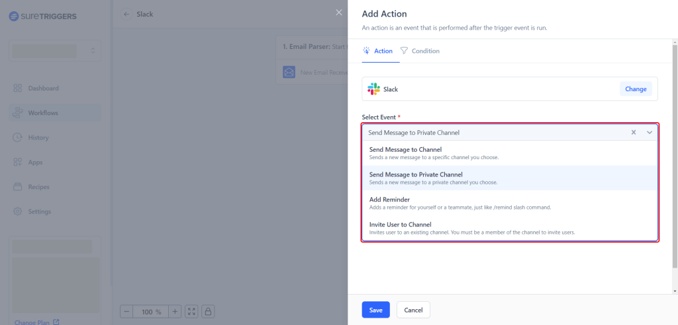Click the Add Action panel scrollbar

tap(675, 157)
